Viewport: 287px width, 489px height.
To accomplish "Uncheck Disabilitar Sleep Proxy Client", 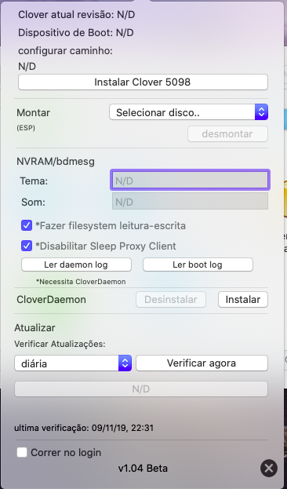I will tap(27, 246).
